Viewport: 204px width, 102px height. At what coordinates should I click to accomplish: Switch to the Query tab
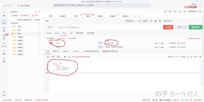coord(57,33)
